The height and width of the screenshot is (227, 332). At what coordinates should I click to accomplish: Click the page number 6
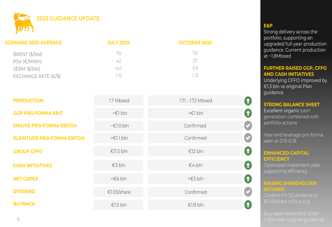(x=18, y=219)
